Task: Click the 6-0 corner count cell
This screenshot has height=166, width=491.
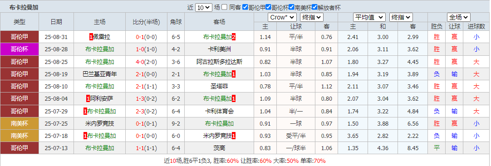Action: pos(176,136)
